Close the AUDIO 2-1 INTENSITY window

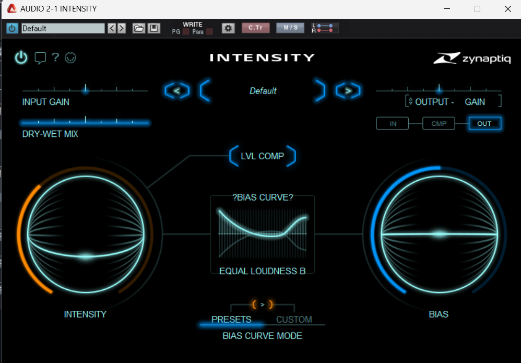(508, 9)
